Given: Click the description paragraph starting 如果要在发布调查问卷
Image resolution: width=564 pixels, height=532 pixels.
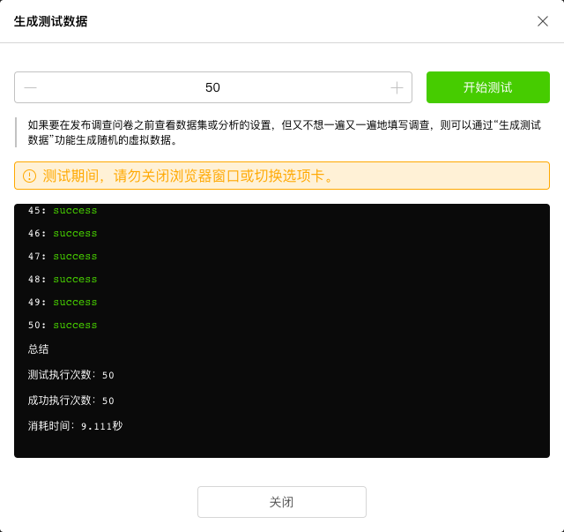Looking at the screenshot, I should point(284,132).
